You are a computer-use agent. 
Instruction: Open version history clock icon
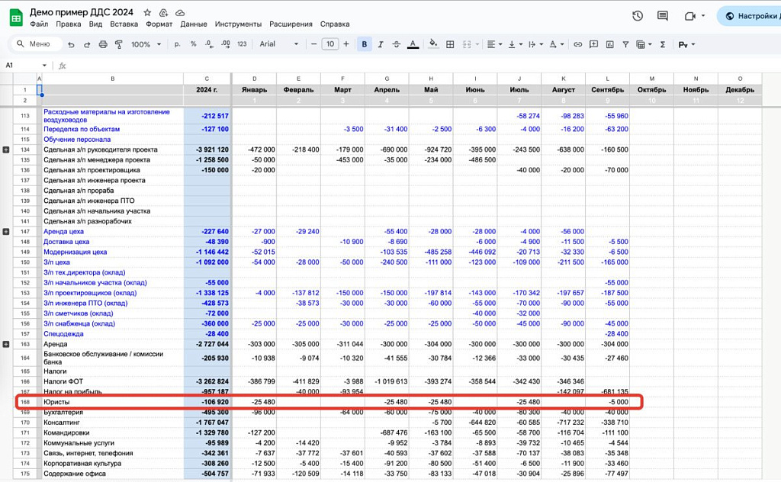pyautogui.click(x=638, y=16)
